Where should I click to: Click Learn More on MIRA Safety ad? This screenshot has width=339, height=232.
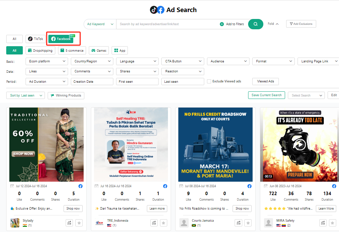[326, 209]
